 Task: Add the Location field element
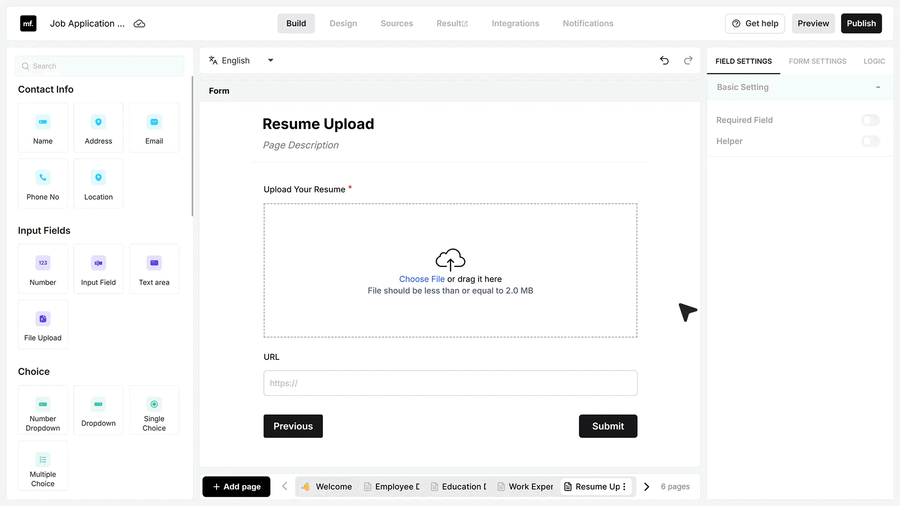pyautogui.click(x=98, y=183)
